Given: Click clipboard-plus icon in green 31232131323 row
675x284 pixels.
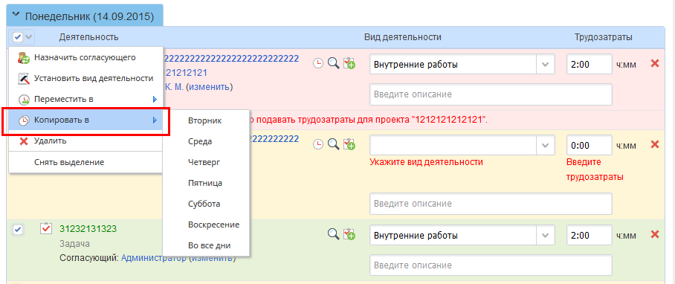Looking at the screenshot, I should tap(349, 234).
